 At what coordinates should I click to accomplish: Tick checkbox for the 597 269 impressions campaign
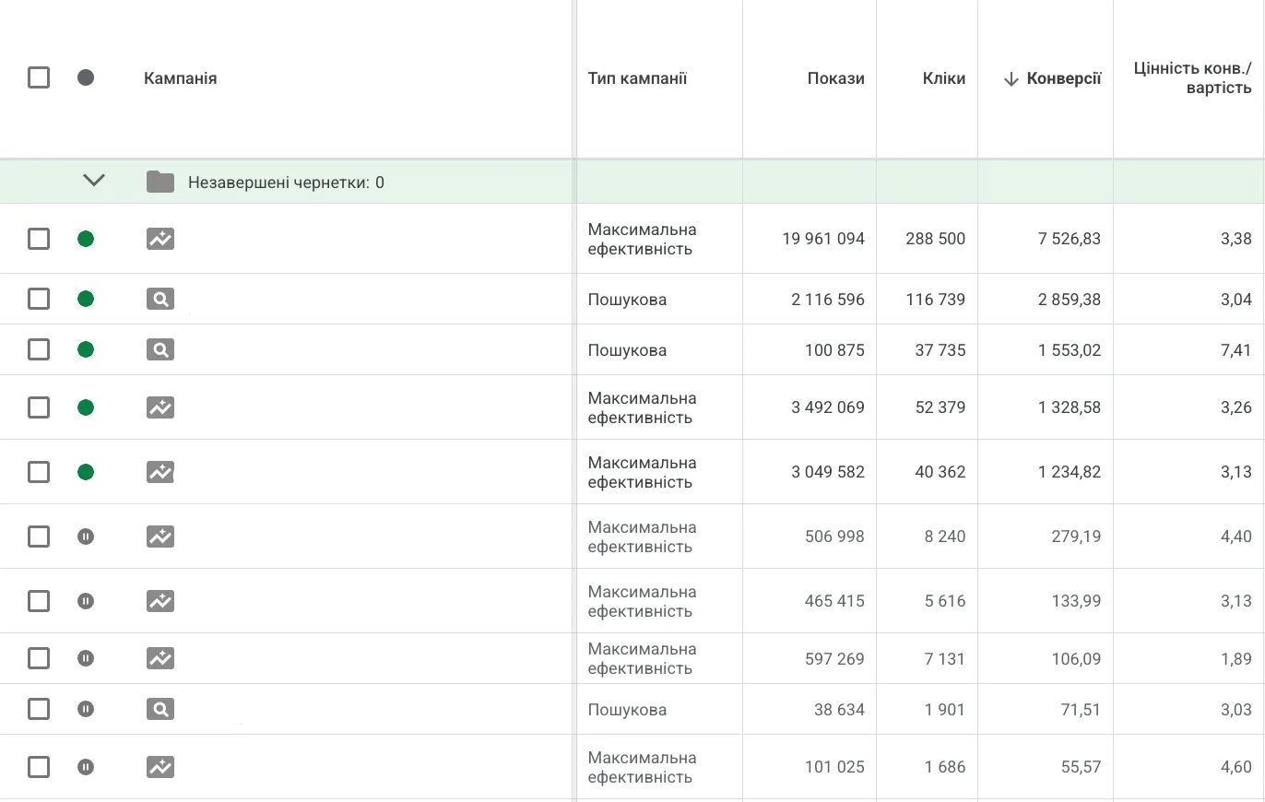coord(39,658)
